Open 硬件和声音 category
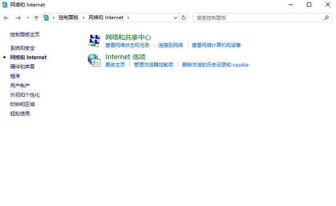 (22, 67)
